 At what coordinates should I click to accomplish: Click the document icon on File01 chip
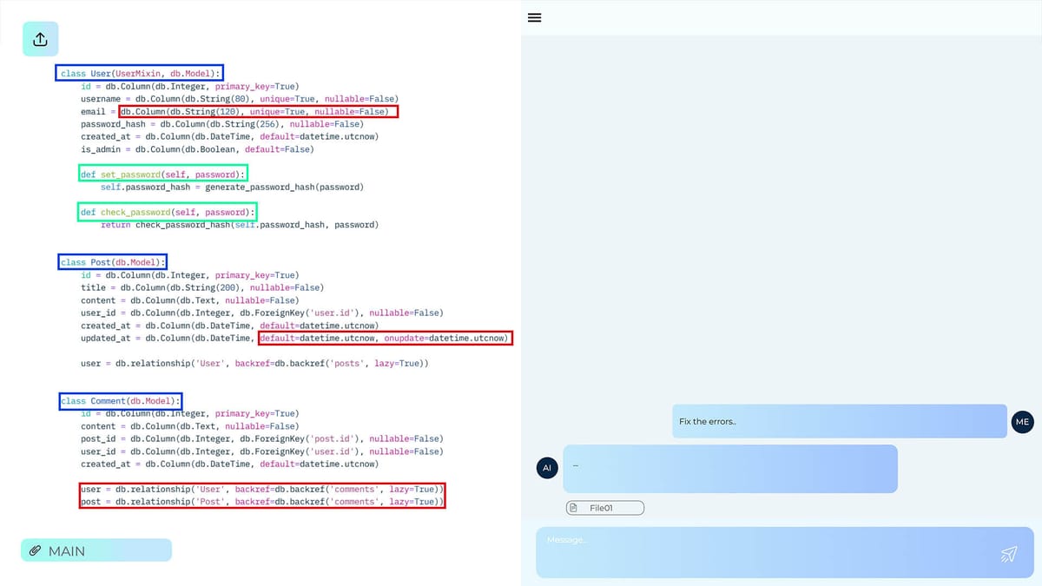pos(574,508)
